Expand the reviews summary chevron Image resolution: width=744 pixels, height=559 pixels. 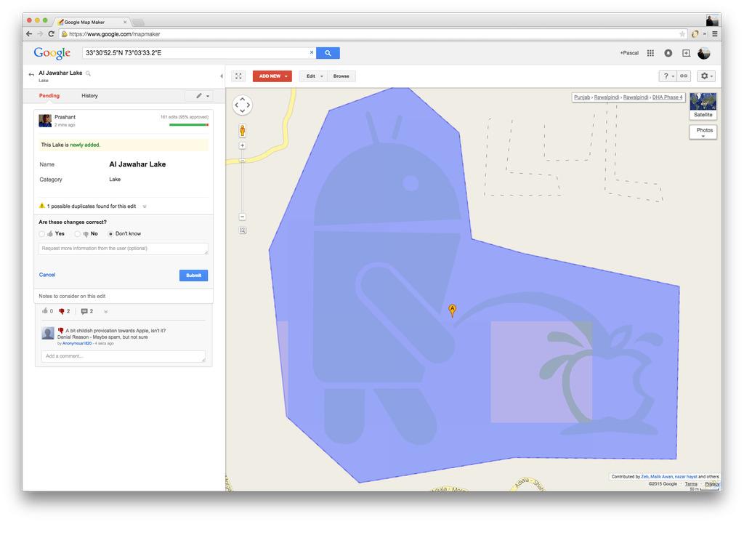pos(106,312)
